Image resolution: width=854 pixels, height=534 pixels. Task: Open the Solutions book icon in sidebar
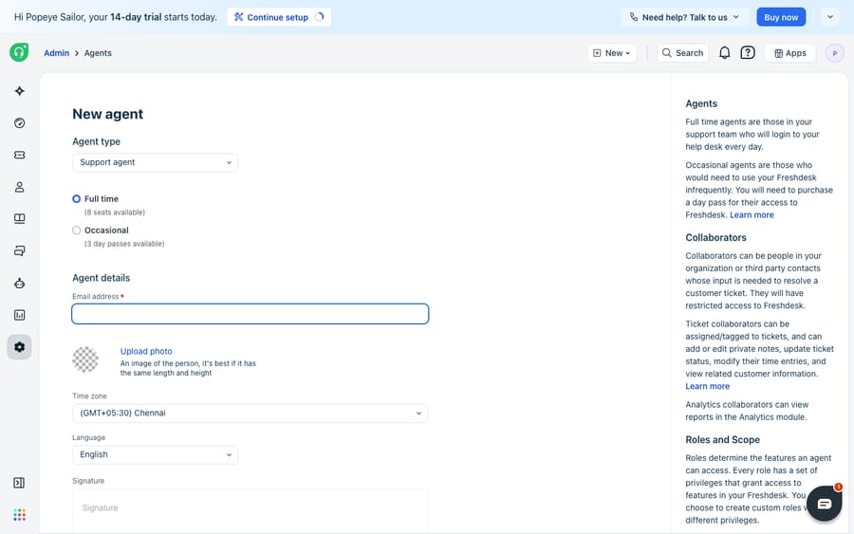tap(20, 219)
